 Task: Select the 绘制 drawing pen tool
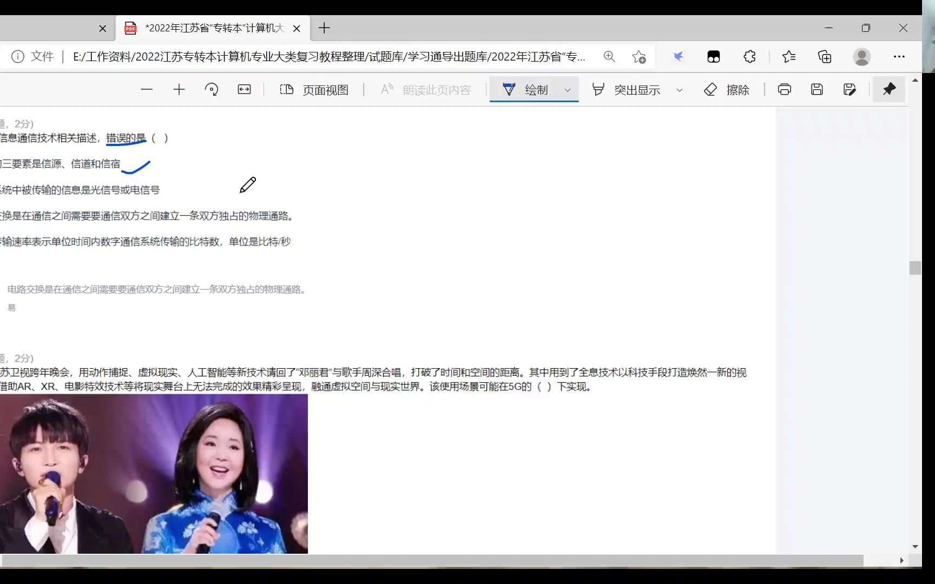pos(528,89)
